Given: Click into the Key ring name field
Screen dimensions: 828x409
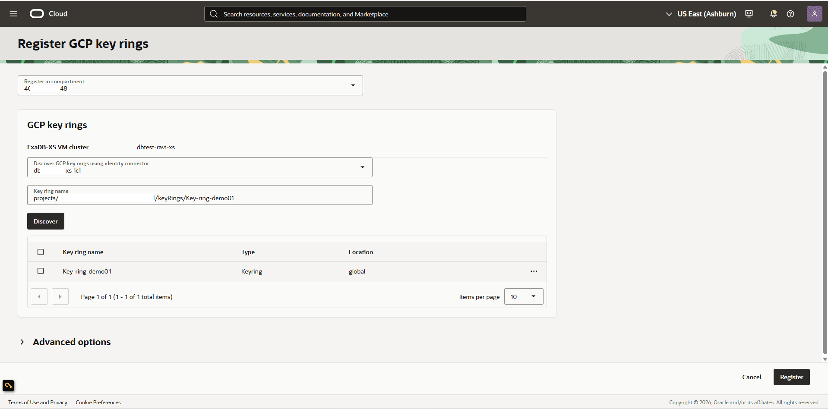Looking at the screenshot, I should click(x=200, y=195).
